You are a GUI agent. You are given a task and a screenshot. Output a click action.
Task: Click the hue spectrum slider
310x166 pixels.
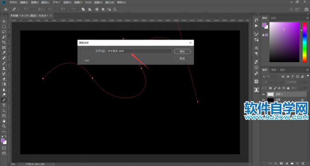[304, 42]
